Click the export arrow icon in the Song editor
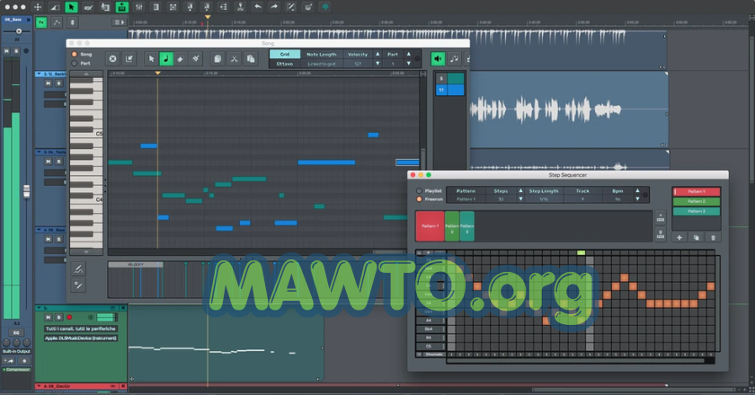The height and width of the screenshot is (395, 755). click(129, 58)
